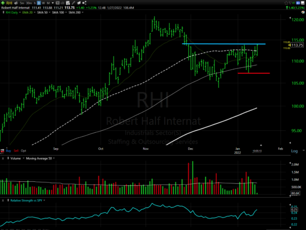Click the add note icon in toolbar
Viewport: 306px width, 230px height.
point(68,3)
